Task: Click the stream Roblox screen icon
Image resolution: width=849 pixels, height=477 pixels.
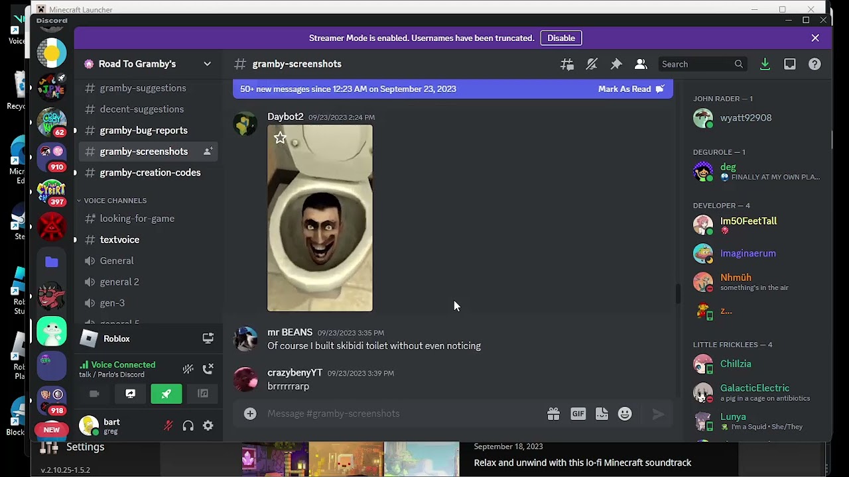Action: pos(208,339)
